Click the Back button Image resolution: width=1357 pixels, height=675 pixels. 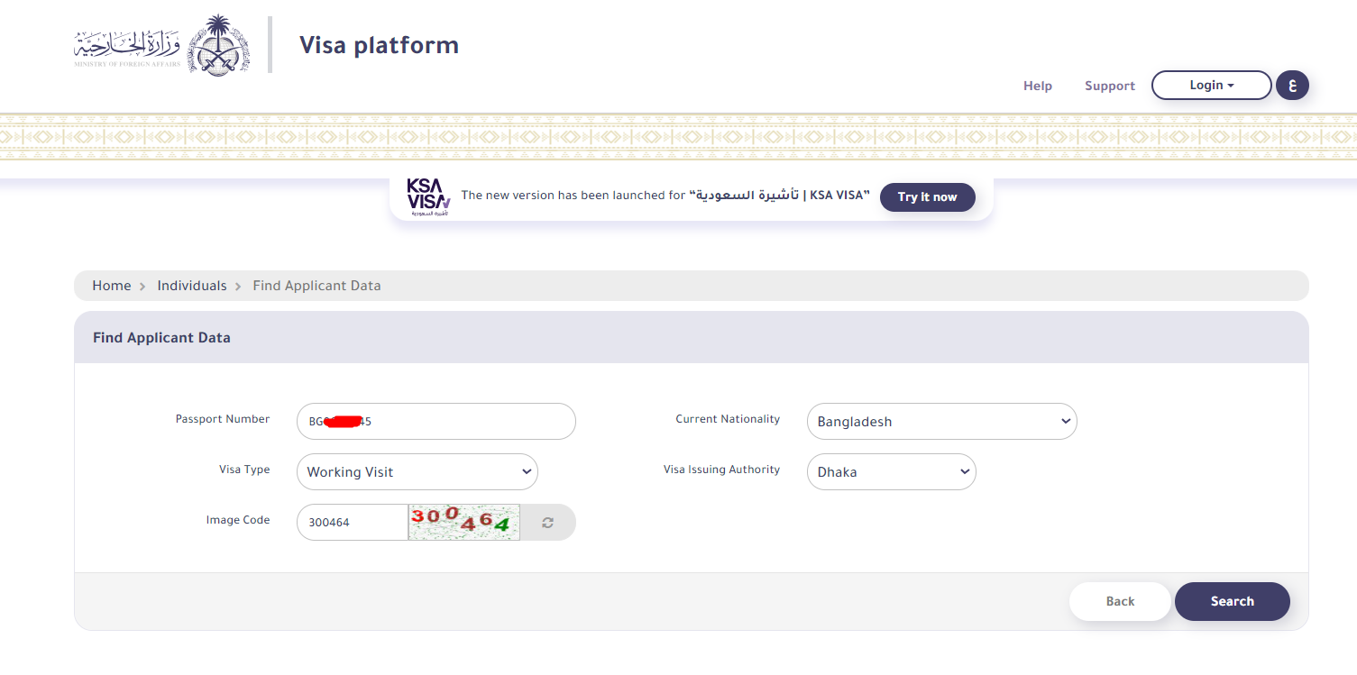[1120, 601]
